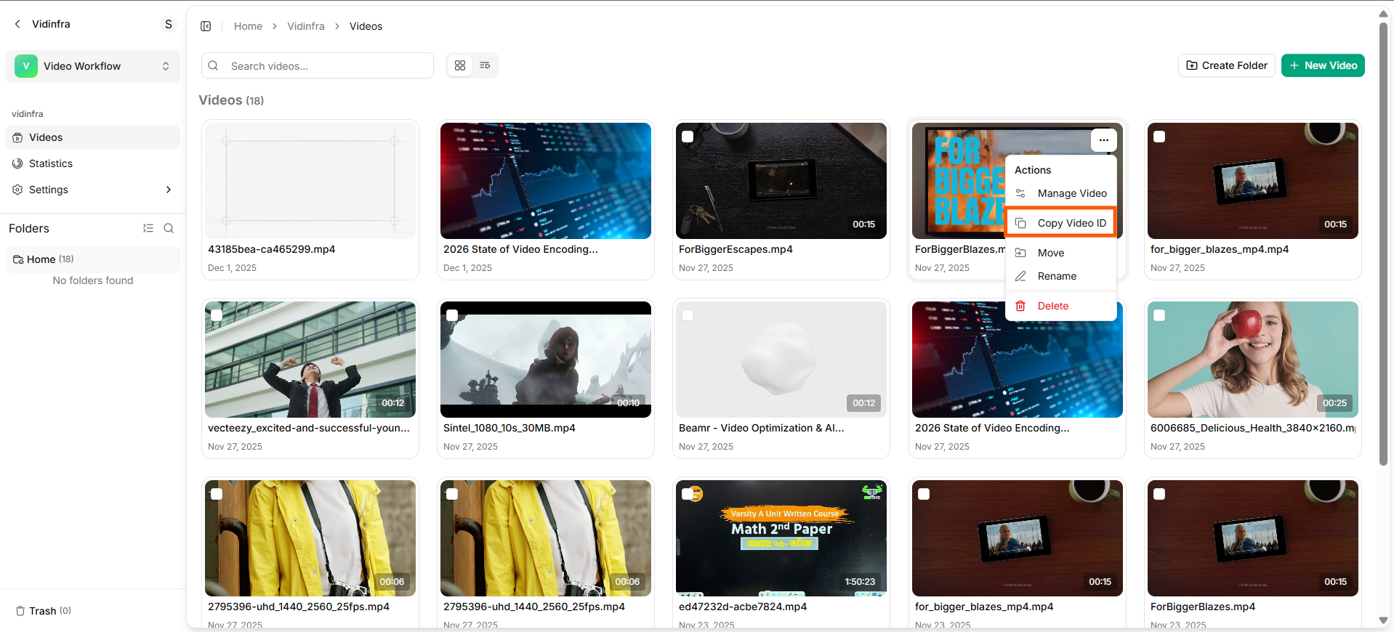
Task: Click the Move folder icon
Action: point(1020,253)
